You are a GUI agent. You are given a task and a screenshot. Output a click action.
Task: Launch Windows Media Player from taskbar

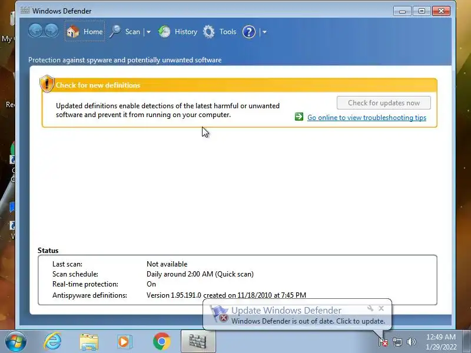click(125, 342)
